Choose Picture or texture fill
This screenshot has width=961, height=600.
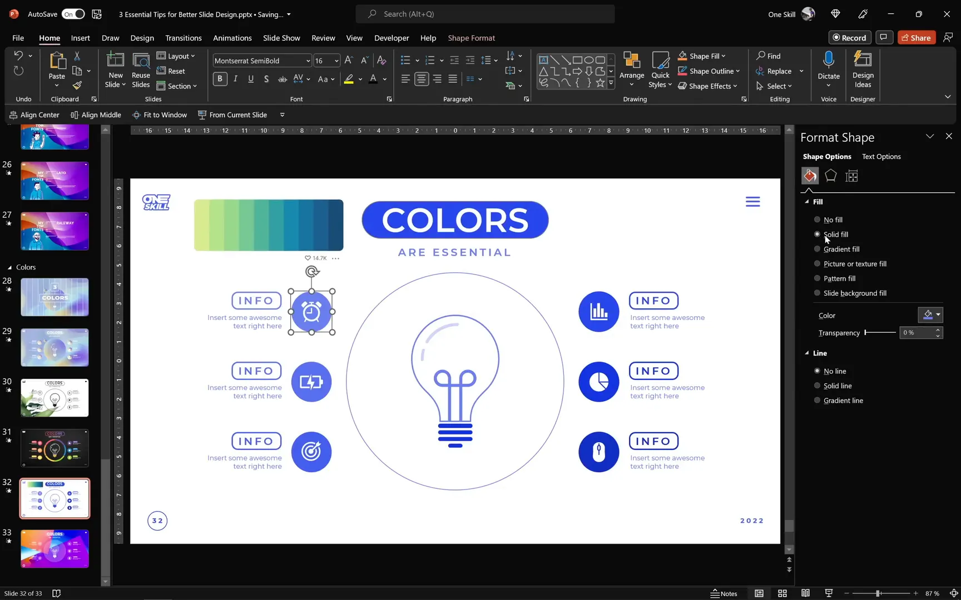(x=850, y=264)
